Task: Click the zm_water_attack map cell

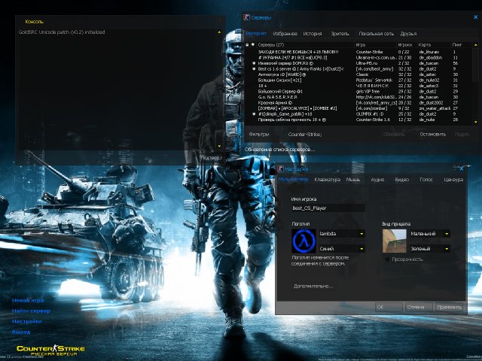Action: click(x=435, y=108)
